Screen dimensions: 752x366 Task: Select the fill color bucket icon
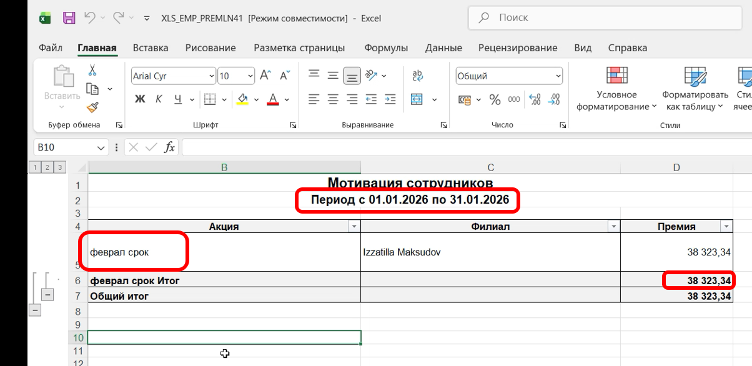[242, 99]
